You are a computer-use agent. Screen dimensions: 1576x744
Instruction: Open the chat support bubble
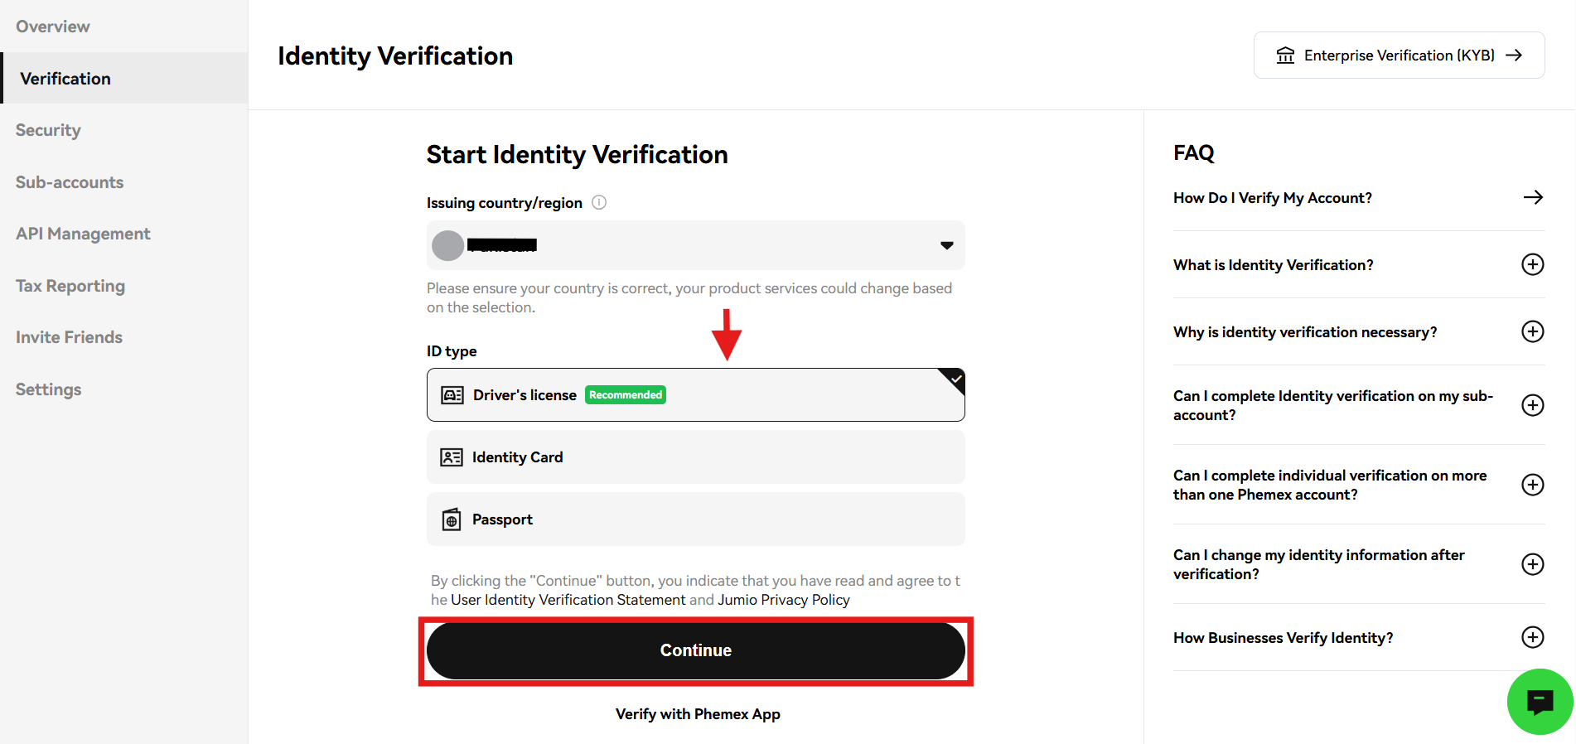tap(1540, 702)
